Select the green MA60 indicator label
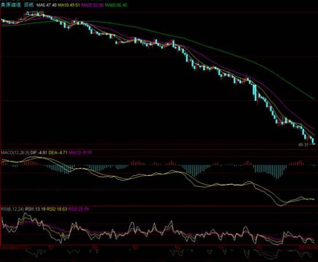 pyautogui.click(x=116, y=5)
